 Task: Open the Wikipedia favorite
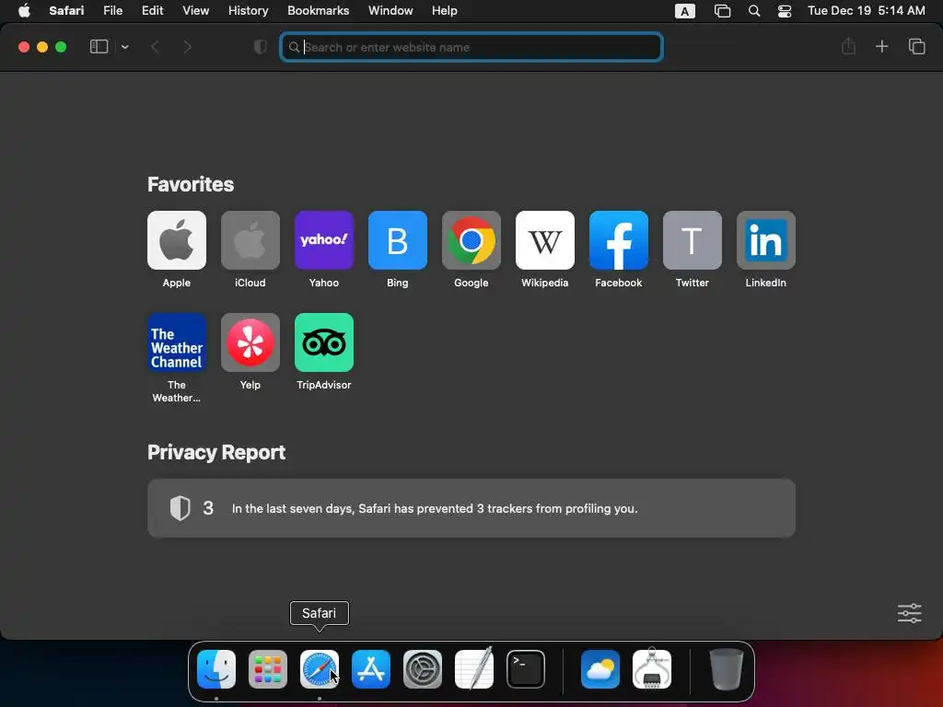click(545, 240)
